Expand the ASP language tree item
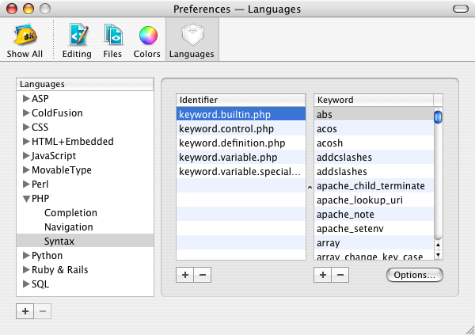 [26, 99]
